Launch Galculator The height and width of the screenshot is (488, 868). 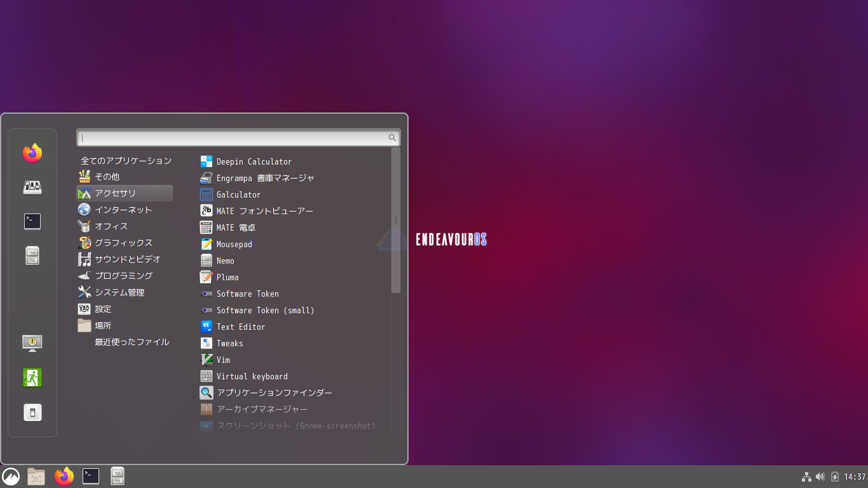click(x=230, y=194)
